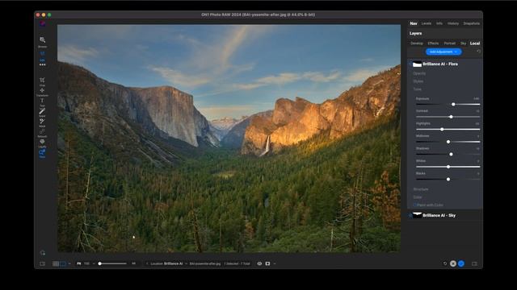Click the Brilliance AI - Flora mask thumbnail

(417, 64)
